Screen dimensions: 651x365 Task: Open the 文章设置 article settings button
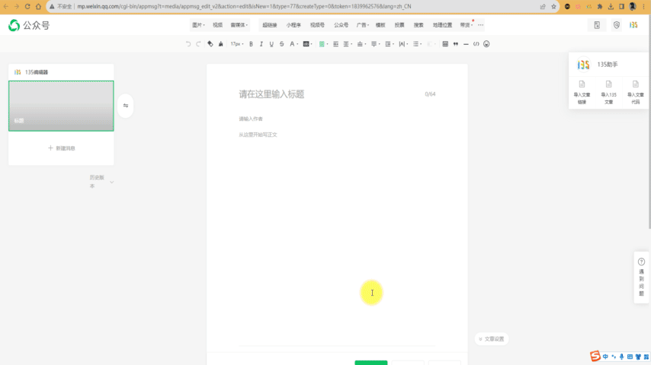490,338
